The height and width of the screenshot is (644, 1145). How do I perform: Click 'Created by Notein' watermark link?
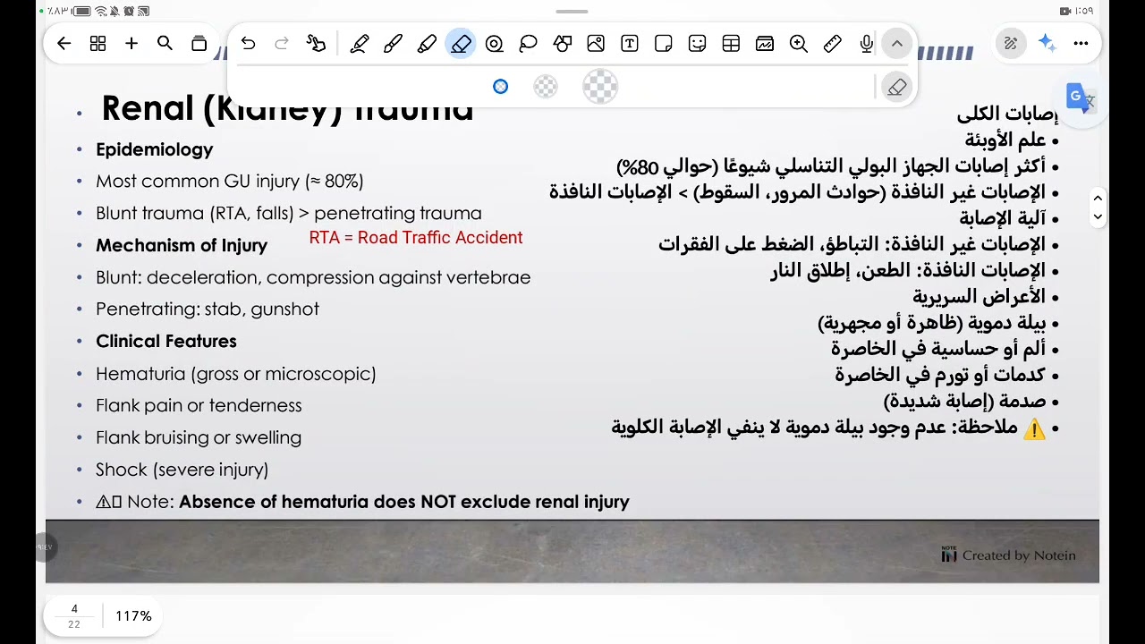coord(1008,555)
